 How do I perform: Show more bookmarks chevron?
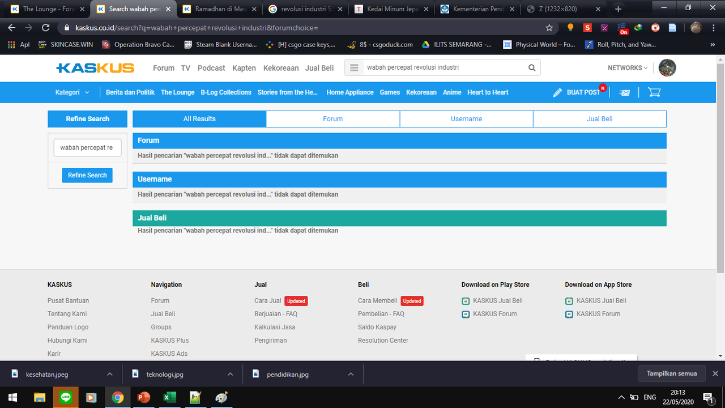tap(713, 44)
